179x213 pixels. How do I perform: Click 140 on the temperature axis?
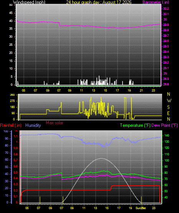pyautogui.click(x=167, y=135)
